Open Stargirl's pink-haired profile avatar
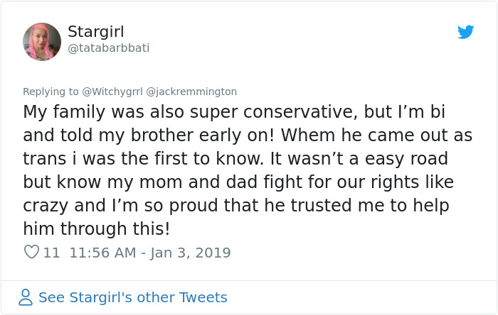This screenshot has width=498, height=315. (x=42, y=41)
